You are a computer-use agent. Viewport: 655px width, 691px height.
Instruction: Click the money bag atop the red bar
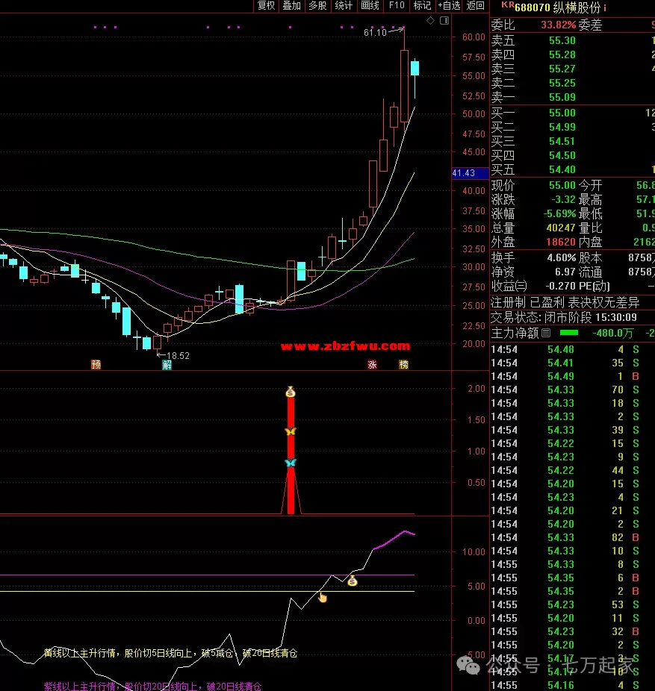pos(291,391)
